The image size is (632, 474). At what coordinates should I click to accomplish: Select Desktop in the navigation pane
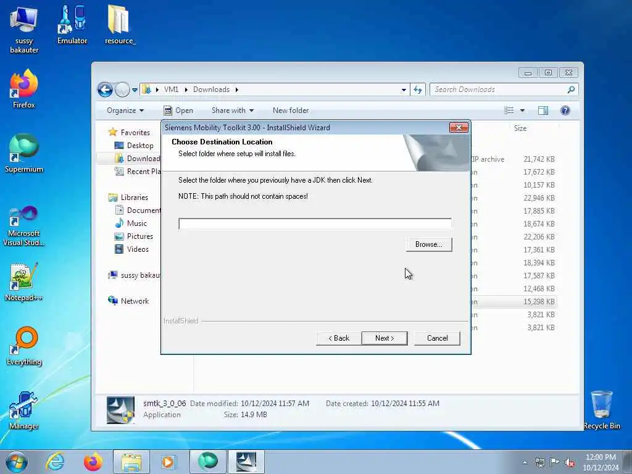point(140,146)
